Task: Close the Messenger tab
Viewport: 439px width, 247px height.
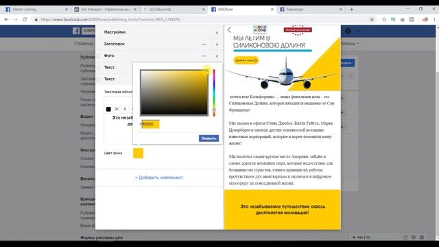Action: pyautogui.click(x=340, y=9)
